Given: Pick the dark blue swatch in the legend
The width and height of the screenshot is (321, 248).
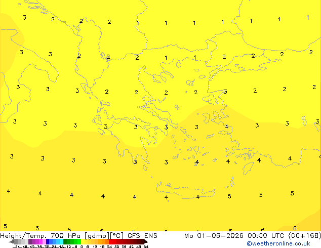Looking at the screenshot, I should pos(48,241).
